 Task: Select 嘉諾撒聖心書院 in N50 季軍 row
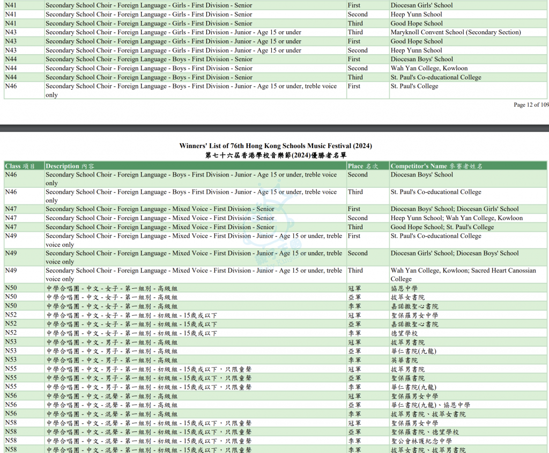[414, 306]
